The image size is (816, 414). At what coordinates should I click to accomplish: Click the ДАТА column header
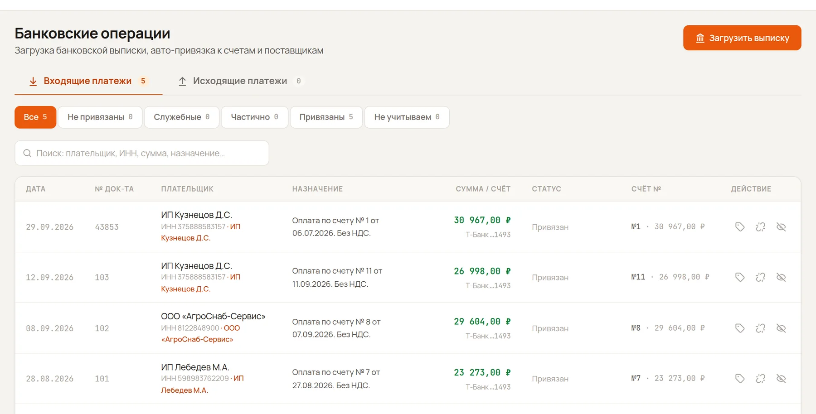click(x=35, y=189)
